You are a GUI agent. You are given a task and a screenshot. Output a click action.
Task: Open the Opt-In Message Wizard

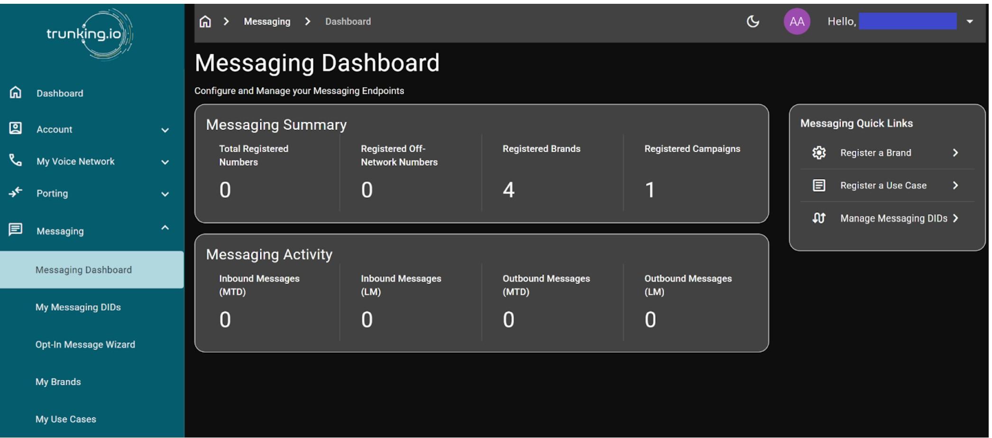click(x=85, y=345)
